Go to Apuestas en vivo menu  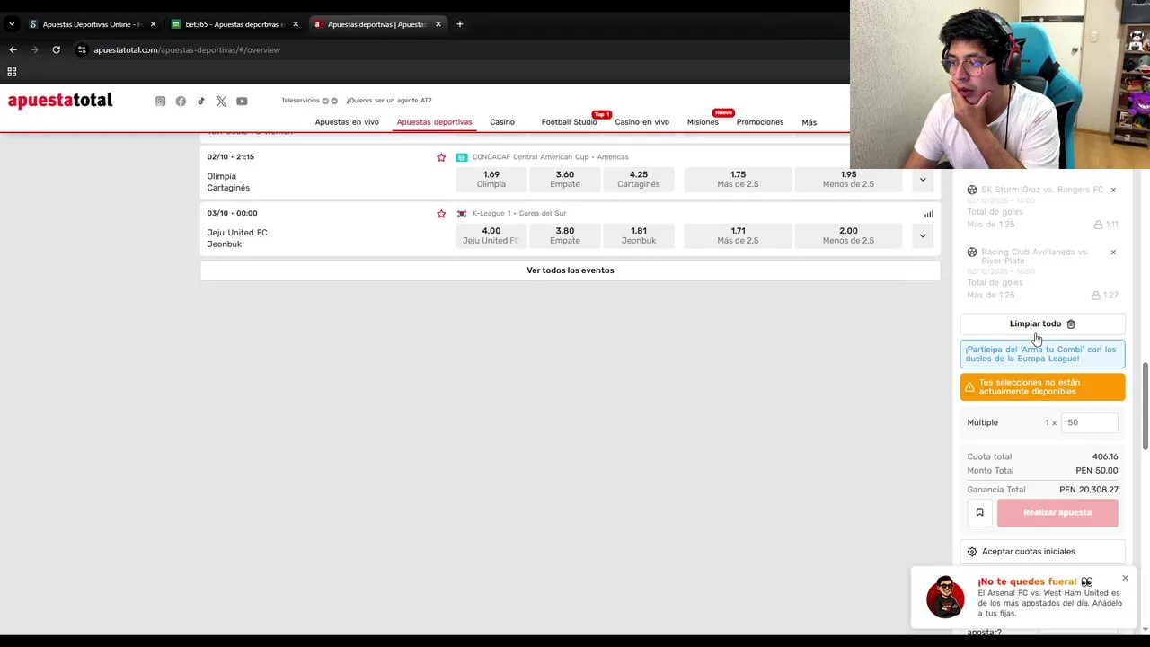347,122
